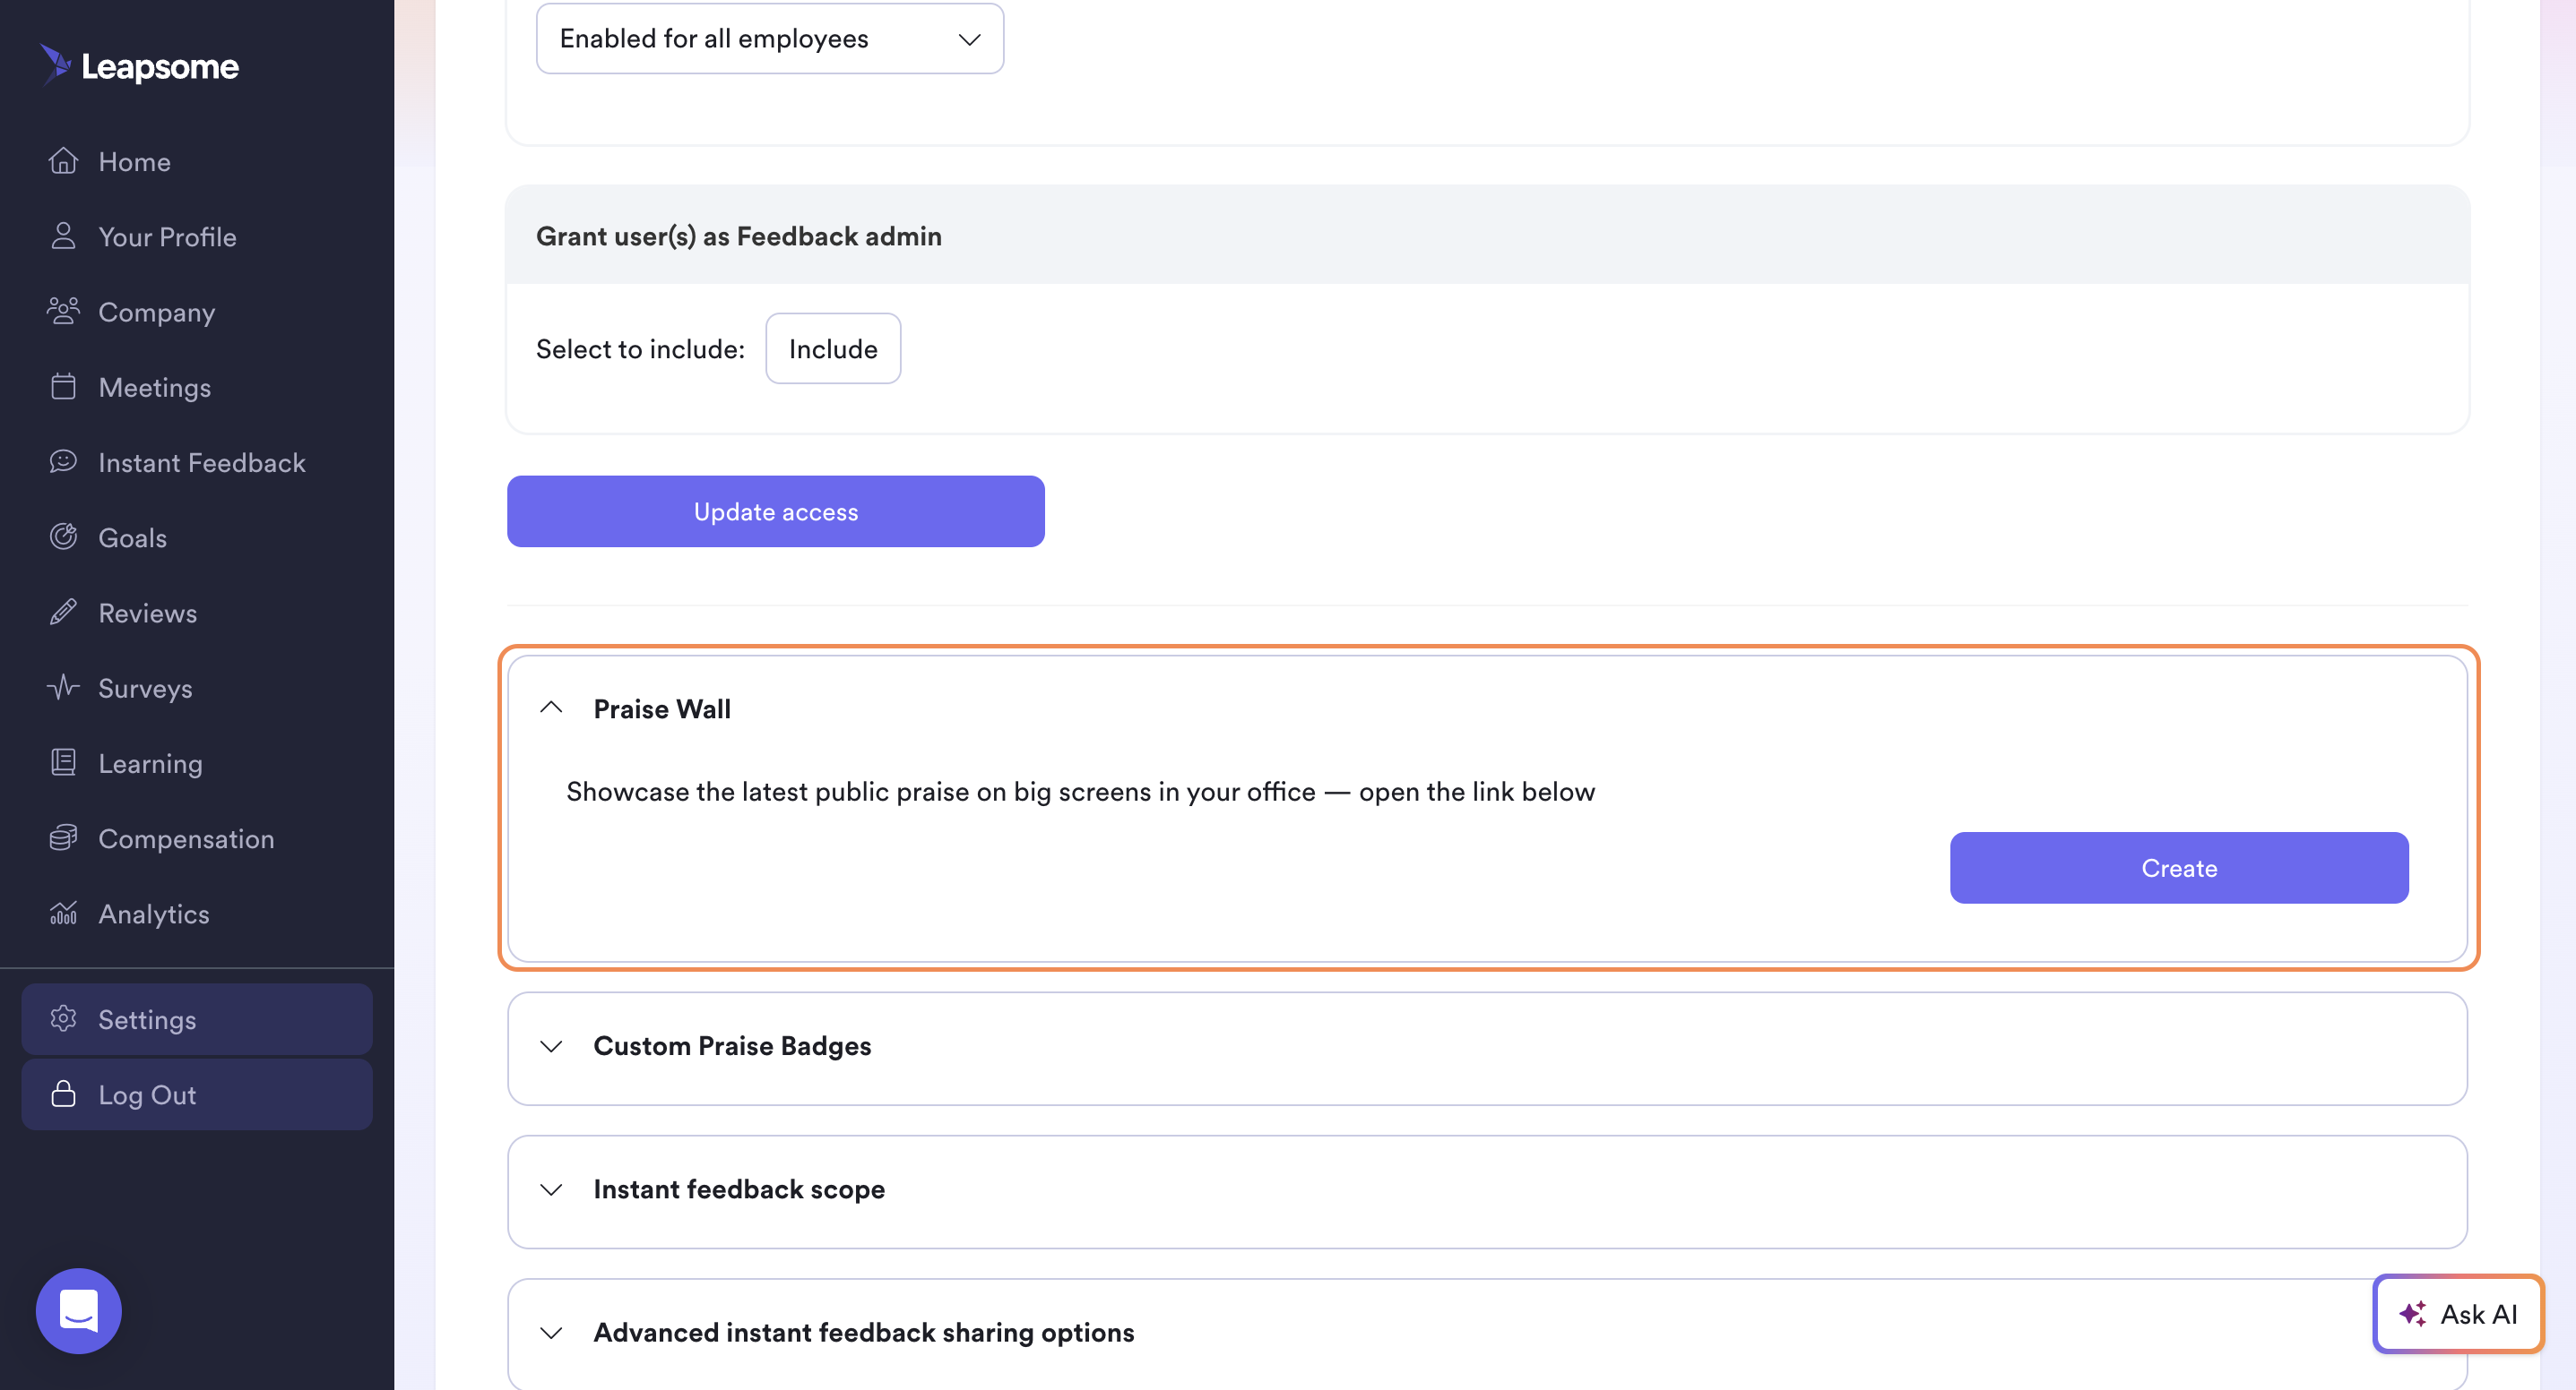
Task: Click the Log Out lock icon
Action: (x=63, y=1094)
